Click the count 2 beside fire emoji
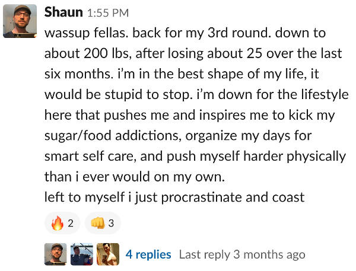Image resolution: width=356 pixels, height=271 pixels. pos(71,224)
